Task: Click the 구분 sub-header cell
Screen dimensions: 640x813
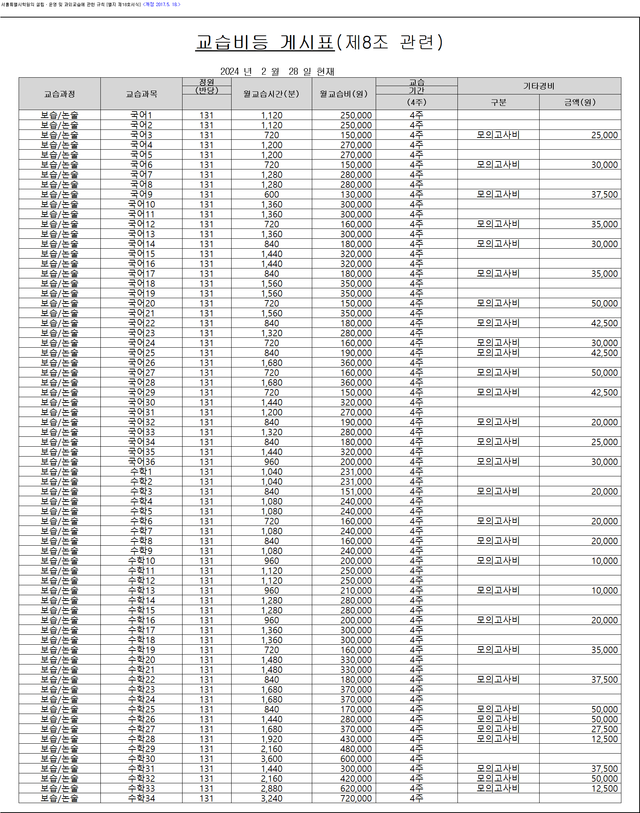Action: (499, 102)
